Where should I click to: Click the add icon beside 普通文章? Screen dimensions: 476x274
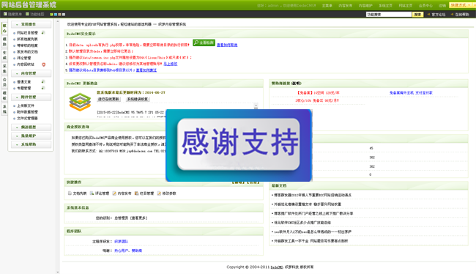tap(43, 82)
